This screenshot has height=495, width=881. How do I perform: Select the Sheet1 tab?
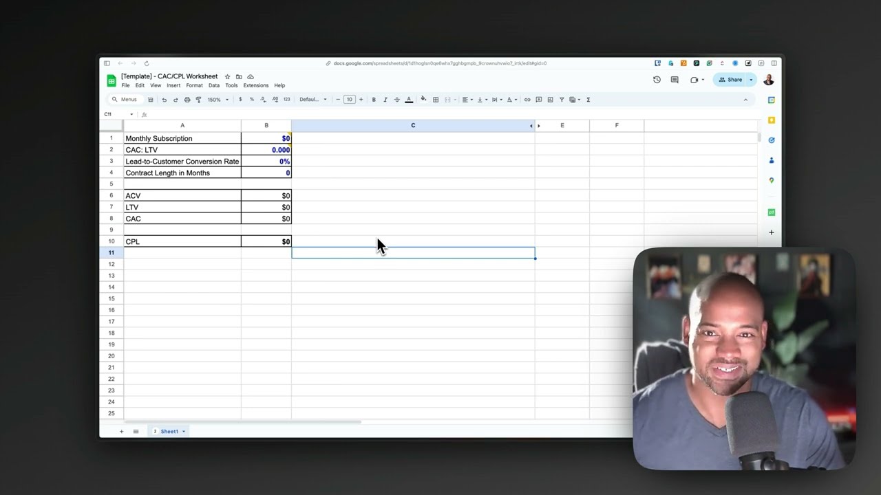[x=169, y=432]
